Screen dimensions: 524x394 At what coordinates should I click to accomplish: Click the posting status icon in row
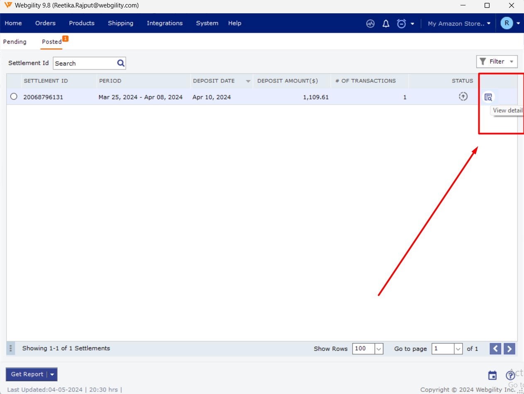[x=463, y=97]
